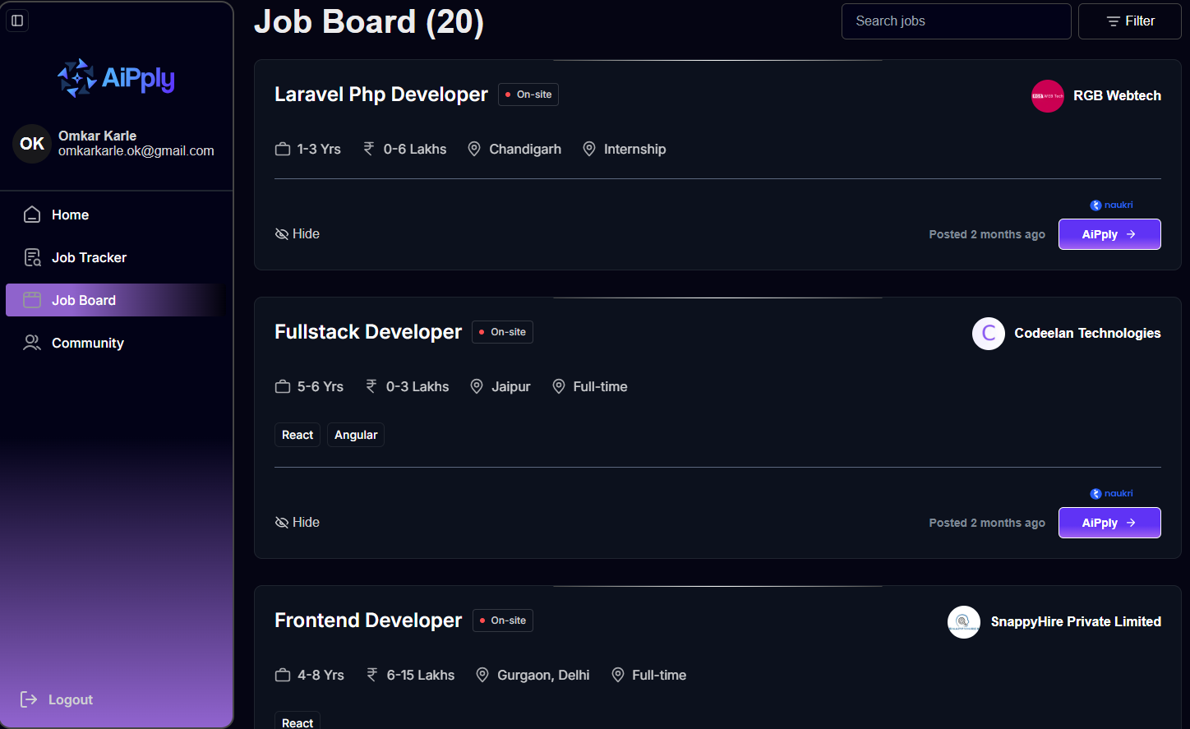Viewport: 1190px width, 729px height.
Task: AiPply to Laravel Php Developer job
Action: pyautogui.click(x=1109, y=234)
